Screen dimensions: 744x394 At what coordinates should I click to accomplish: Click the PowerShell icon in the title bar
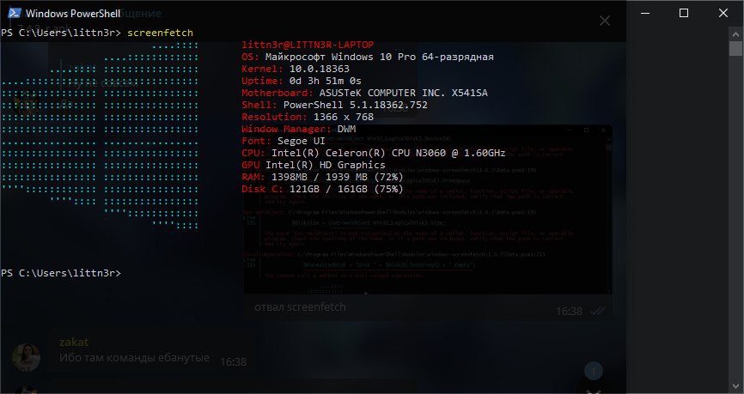pyautogui.click(x=15, y=13)
